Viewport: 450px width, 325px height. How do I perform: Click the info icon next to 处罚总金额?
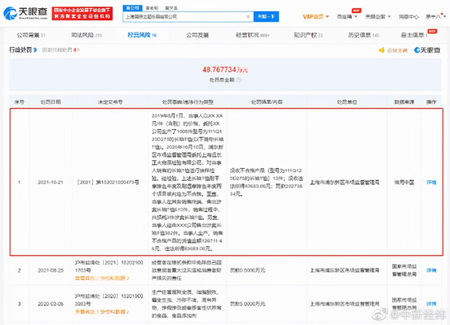[x=239, y=80]
